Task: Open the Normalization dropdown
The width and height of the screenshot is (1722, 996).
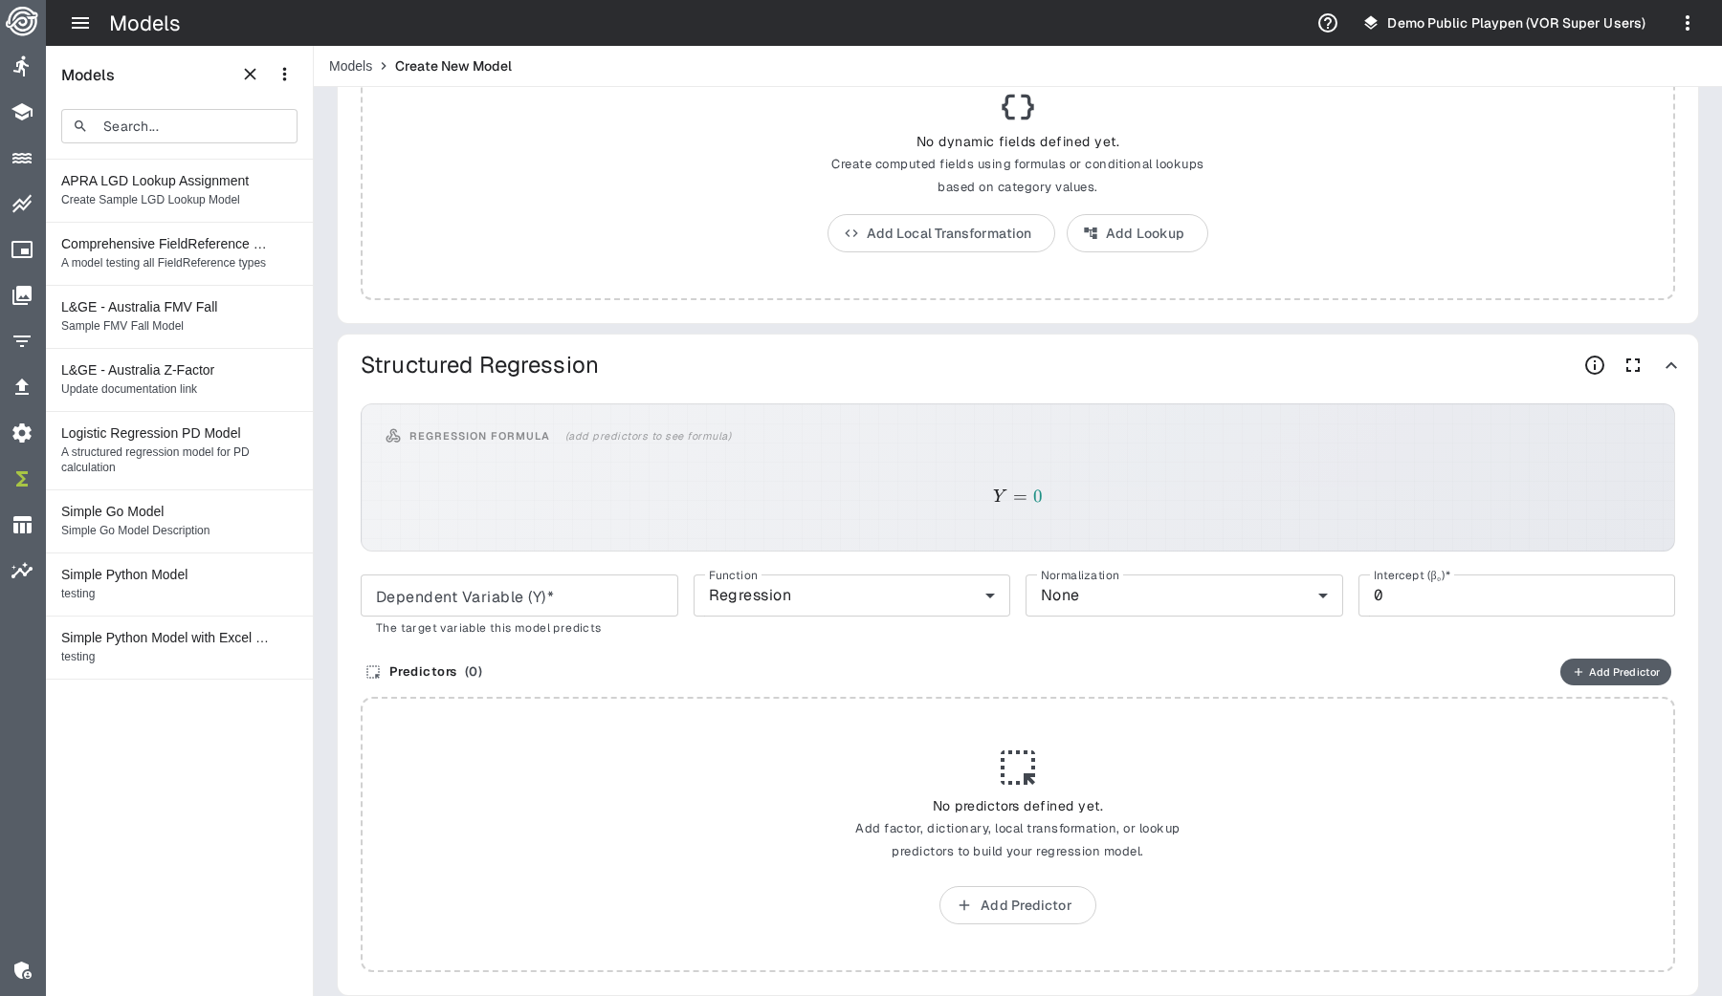Action: (1183, 595)
